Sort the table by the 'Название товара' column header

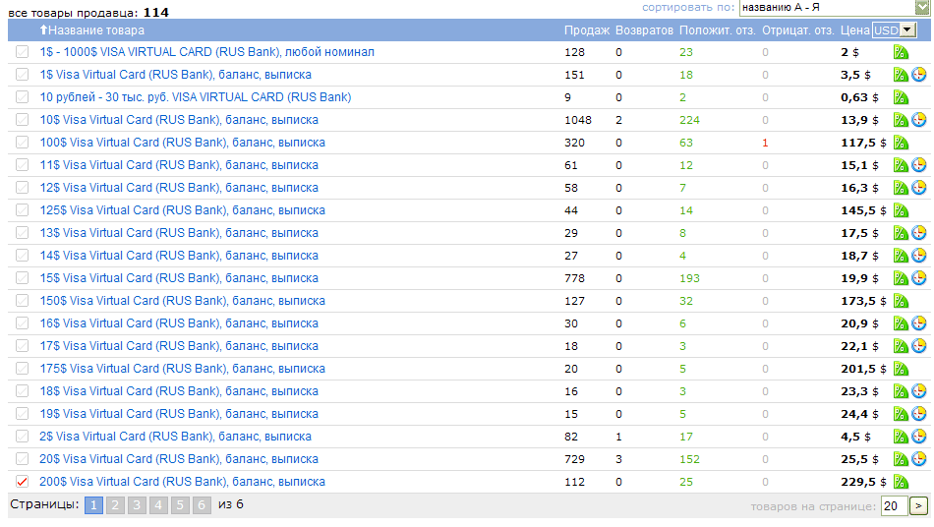(x=95, y=30)
